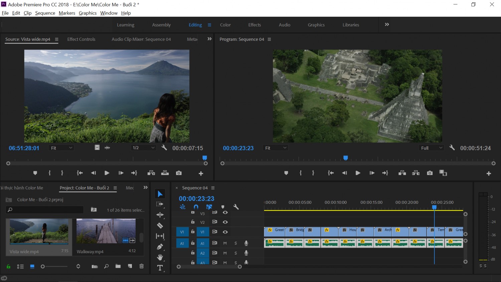
Task: Add marker in Source monitor
Action: click(x=35, y=173)
